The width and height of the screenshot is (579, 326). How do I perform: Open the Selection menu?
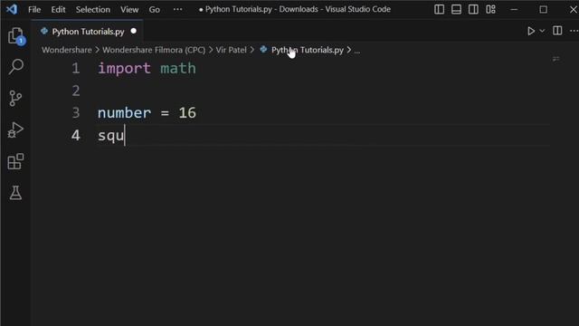[93, 9]
